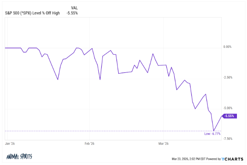Screen dimensions: 247x165
Task: Select the Mar '26 x-axis label
Action: coord(163,144)
